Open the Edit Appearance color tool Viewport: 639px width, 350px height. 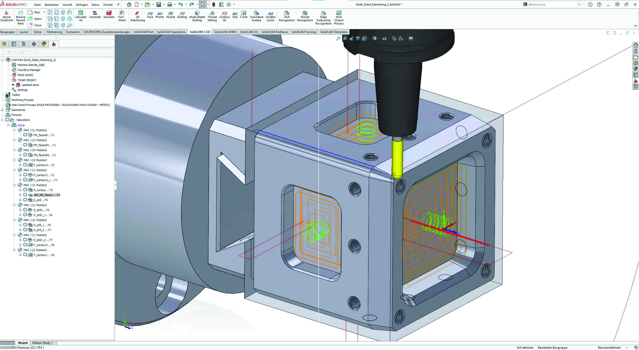pyautogui.click(x=44, y=44)
